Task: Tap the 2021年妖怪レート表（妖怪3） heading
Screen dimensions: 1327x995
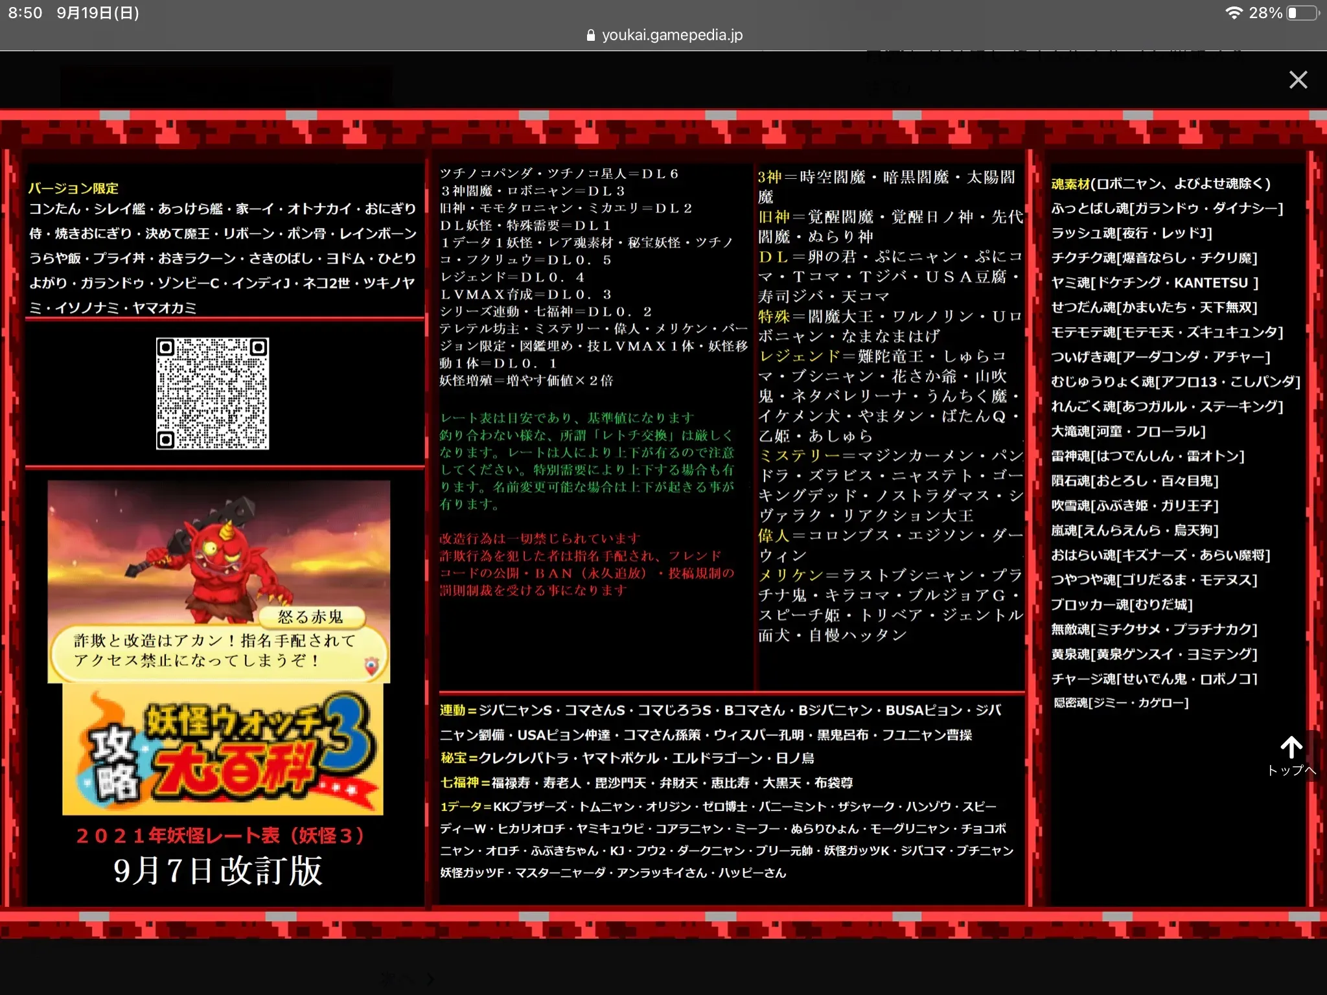Action: click(220, 836)
